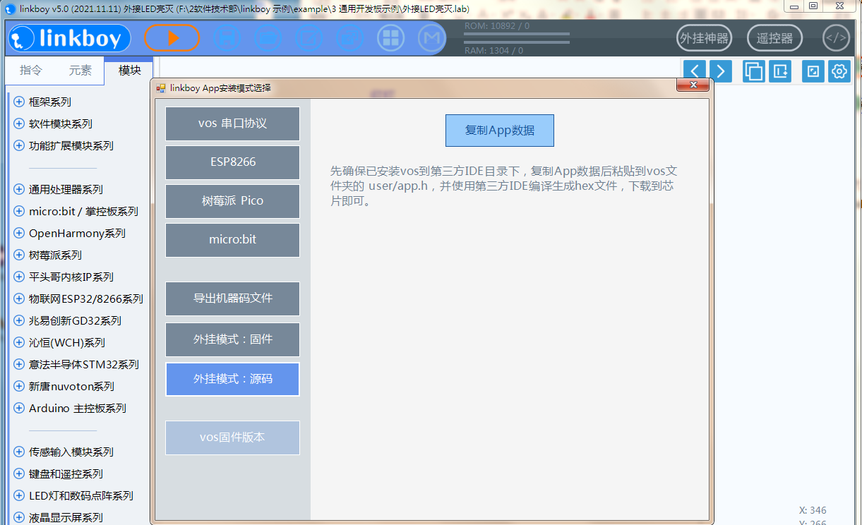Click the vos固件版本 button
This screenshot has height=525, width=862.
pyautogui.click(x=232, y=437)
